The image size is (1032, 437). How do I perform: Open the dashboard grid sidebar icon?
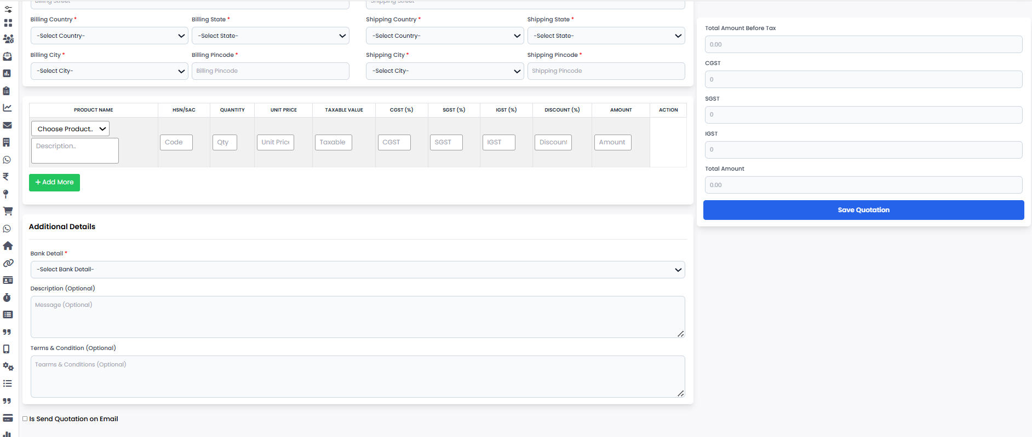tap(8, 23)
